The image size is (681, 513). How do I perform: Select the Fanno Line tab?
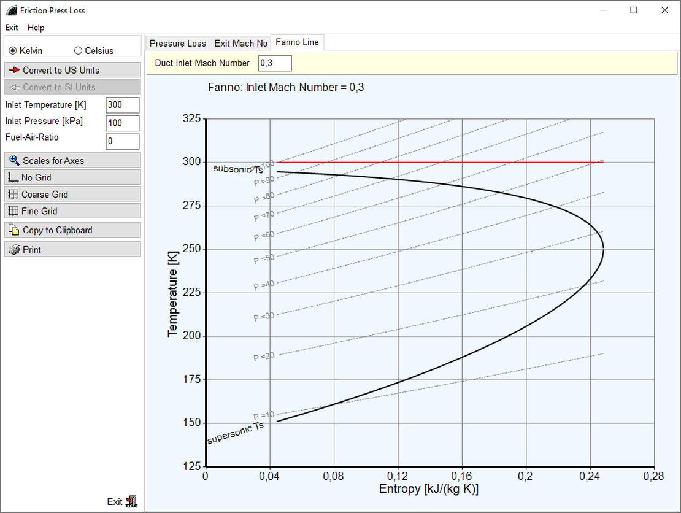[x=297, y=42]
